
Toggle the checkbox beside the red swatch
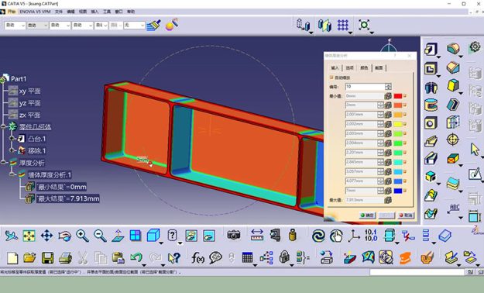405,96
